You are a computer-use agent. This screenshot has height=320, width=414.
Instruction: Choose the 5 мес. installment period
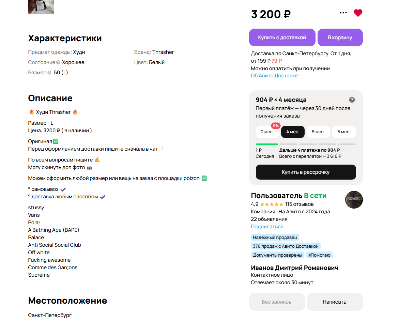click(318, 132)
